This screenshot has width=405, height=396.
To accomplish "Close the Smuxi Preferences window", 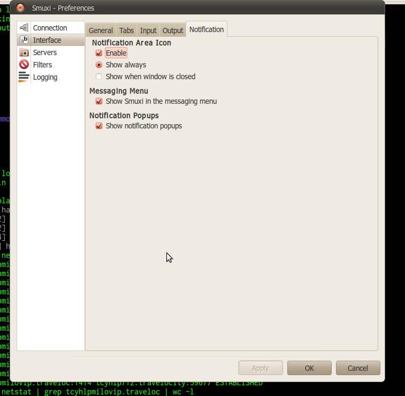I will tap(20, 7).
